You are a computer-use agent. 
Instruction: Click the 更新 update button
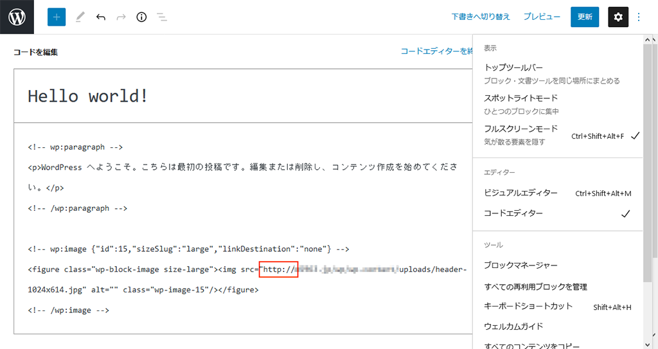585,17
